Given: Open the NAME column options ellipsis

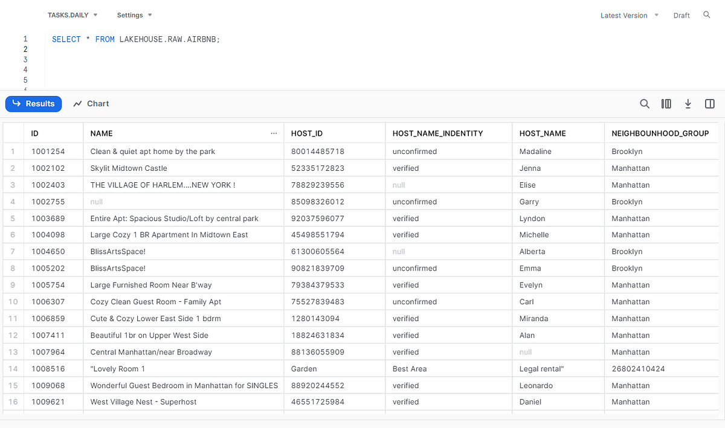Looking at the screenshot, I should tap(274, 133).
